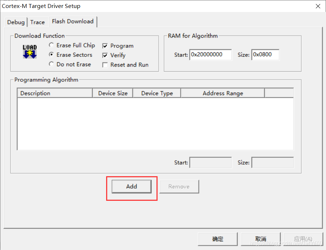This screenshot has width=326, height=250.
Task: Close the Cortex-M Target Driver Setup dialog
Action: click(318, 6)
